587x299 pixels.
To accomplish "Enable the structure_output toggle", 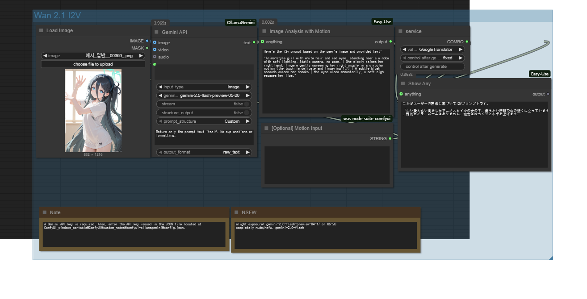I will pyautogui.click(x=246, y=113).
